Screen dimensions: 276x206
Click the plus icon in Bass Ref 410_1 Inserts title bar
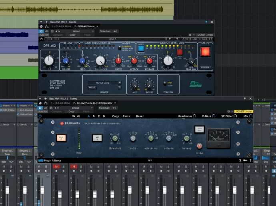[x=46, y=22]
